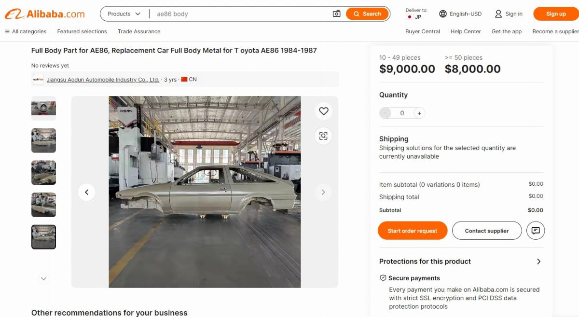Click the camera image search icon
The height and width of the screenshot is (317, 579).
tap(337, 14)
